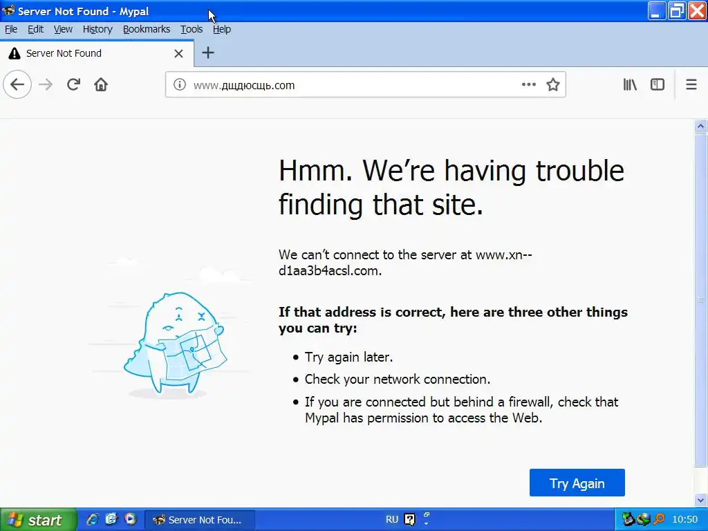Screen dimensions: 708x531
Task: Click the www.xn--d1aa3b4acsl.com server text
Action: click(x=405, y=263)
